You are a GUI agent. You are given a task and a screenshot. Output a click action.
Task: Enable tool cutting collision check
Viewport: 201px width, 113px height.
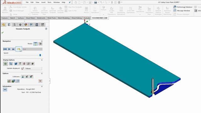[x=23, y=77]
